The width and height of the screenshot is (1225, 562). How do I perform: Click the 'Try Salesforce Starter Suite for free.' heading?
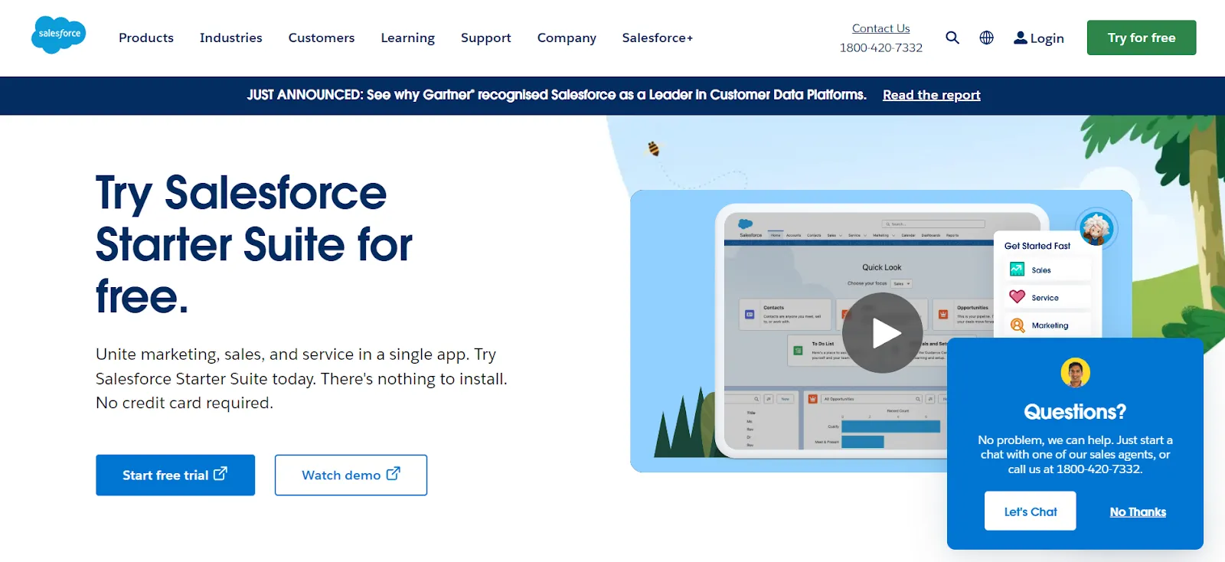(x=254, y=244)
